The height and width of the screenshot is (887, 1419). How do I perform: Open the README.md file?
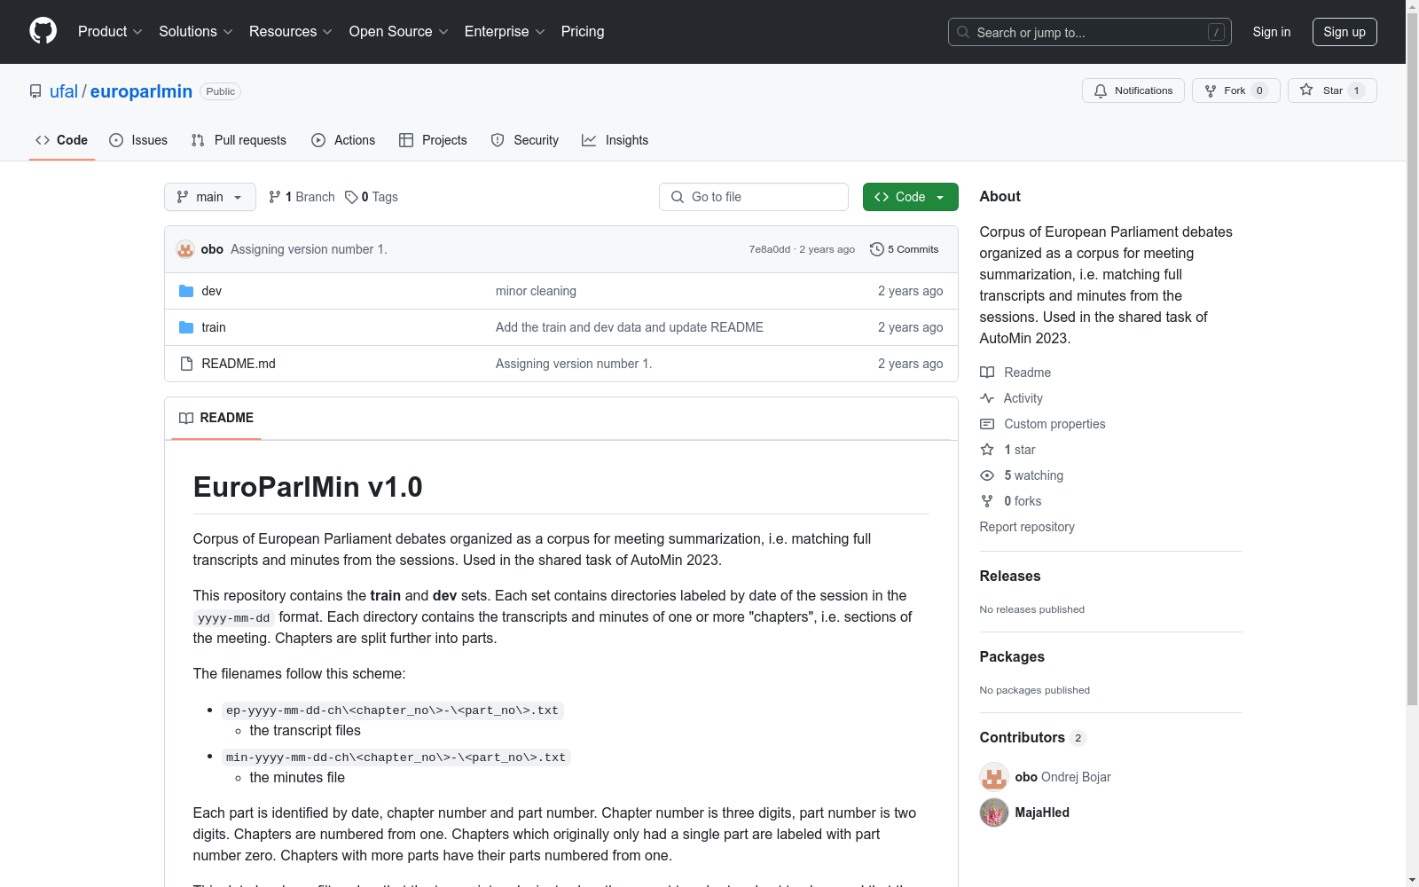239,364
